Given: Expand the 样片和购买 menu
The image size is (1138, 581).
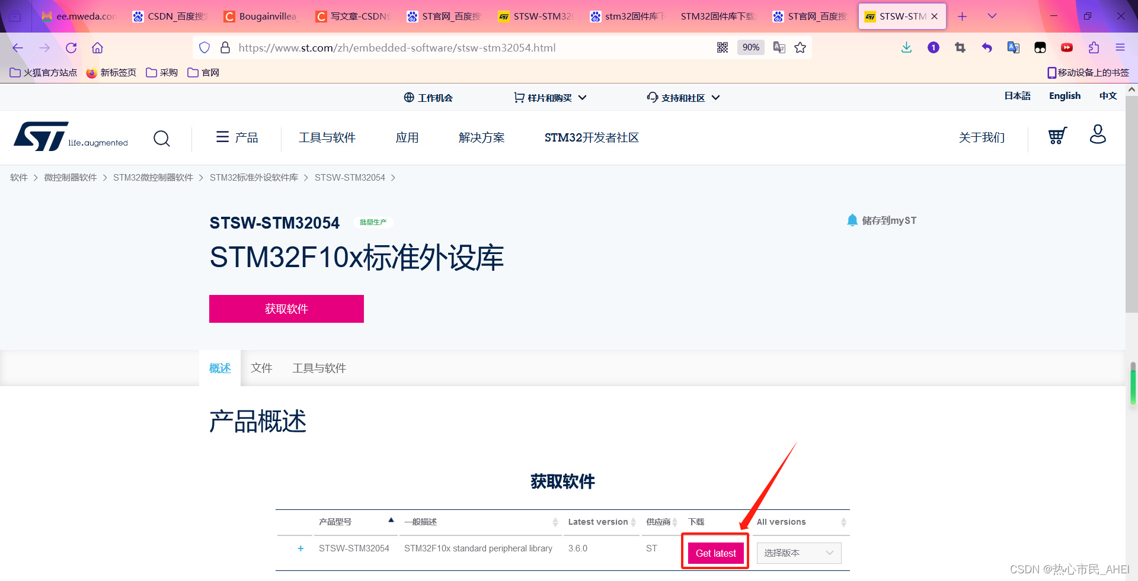Looking at the screenshot, I should pyautogui.click(x=550, y=98).
